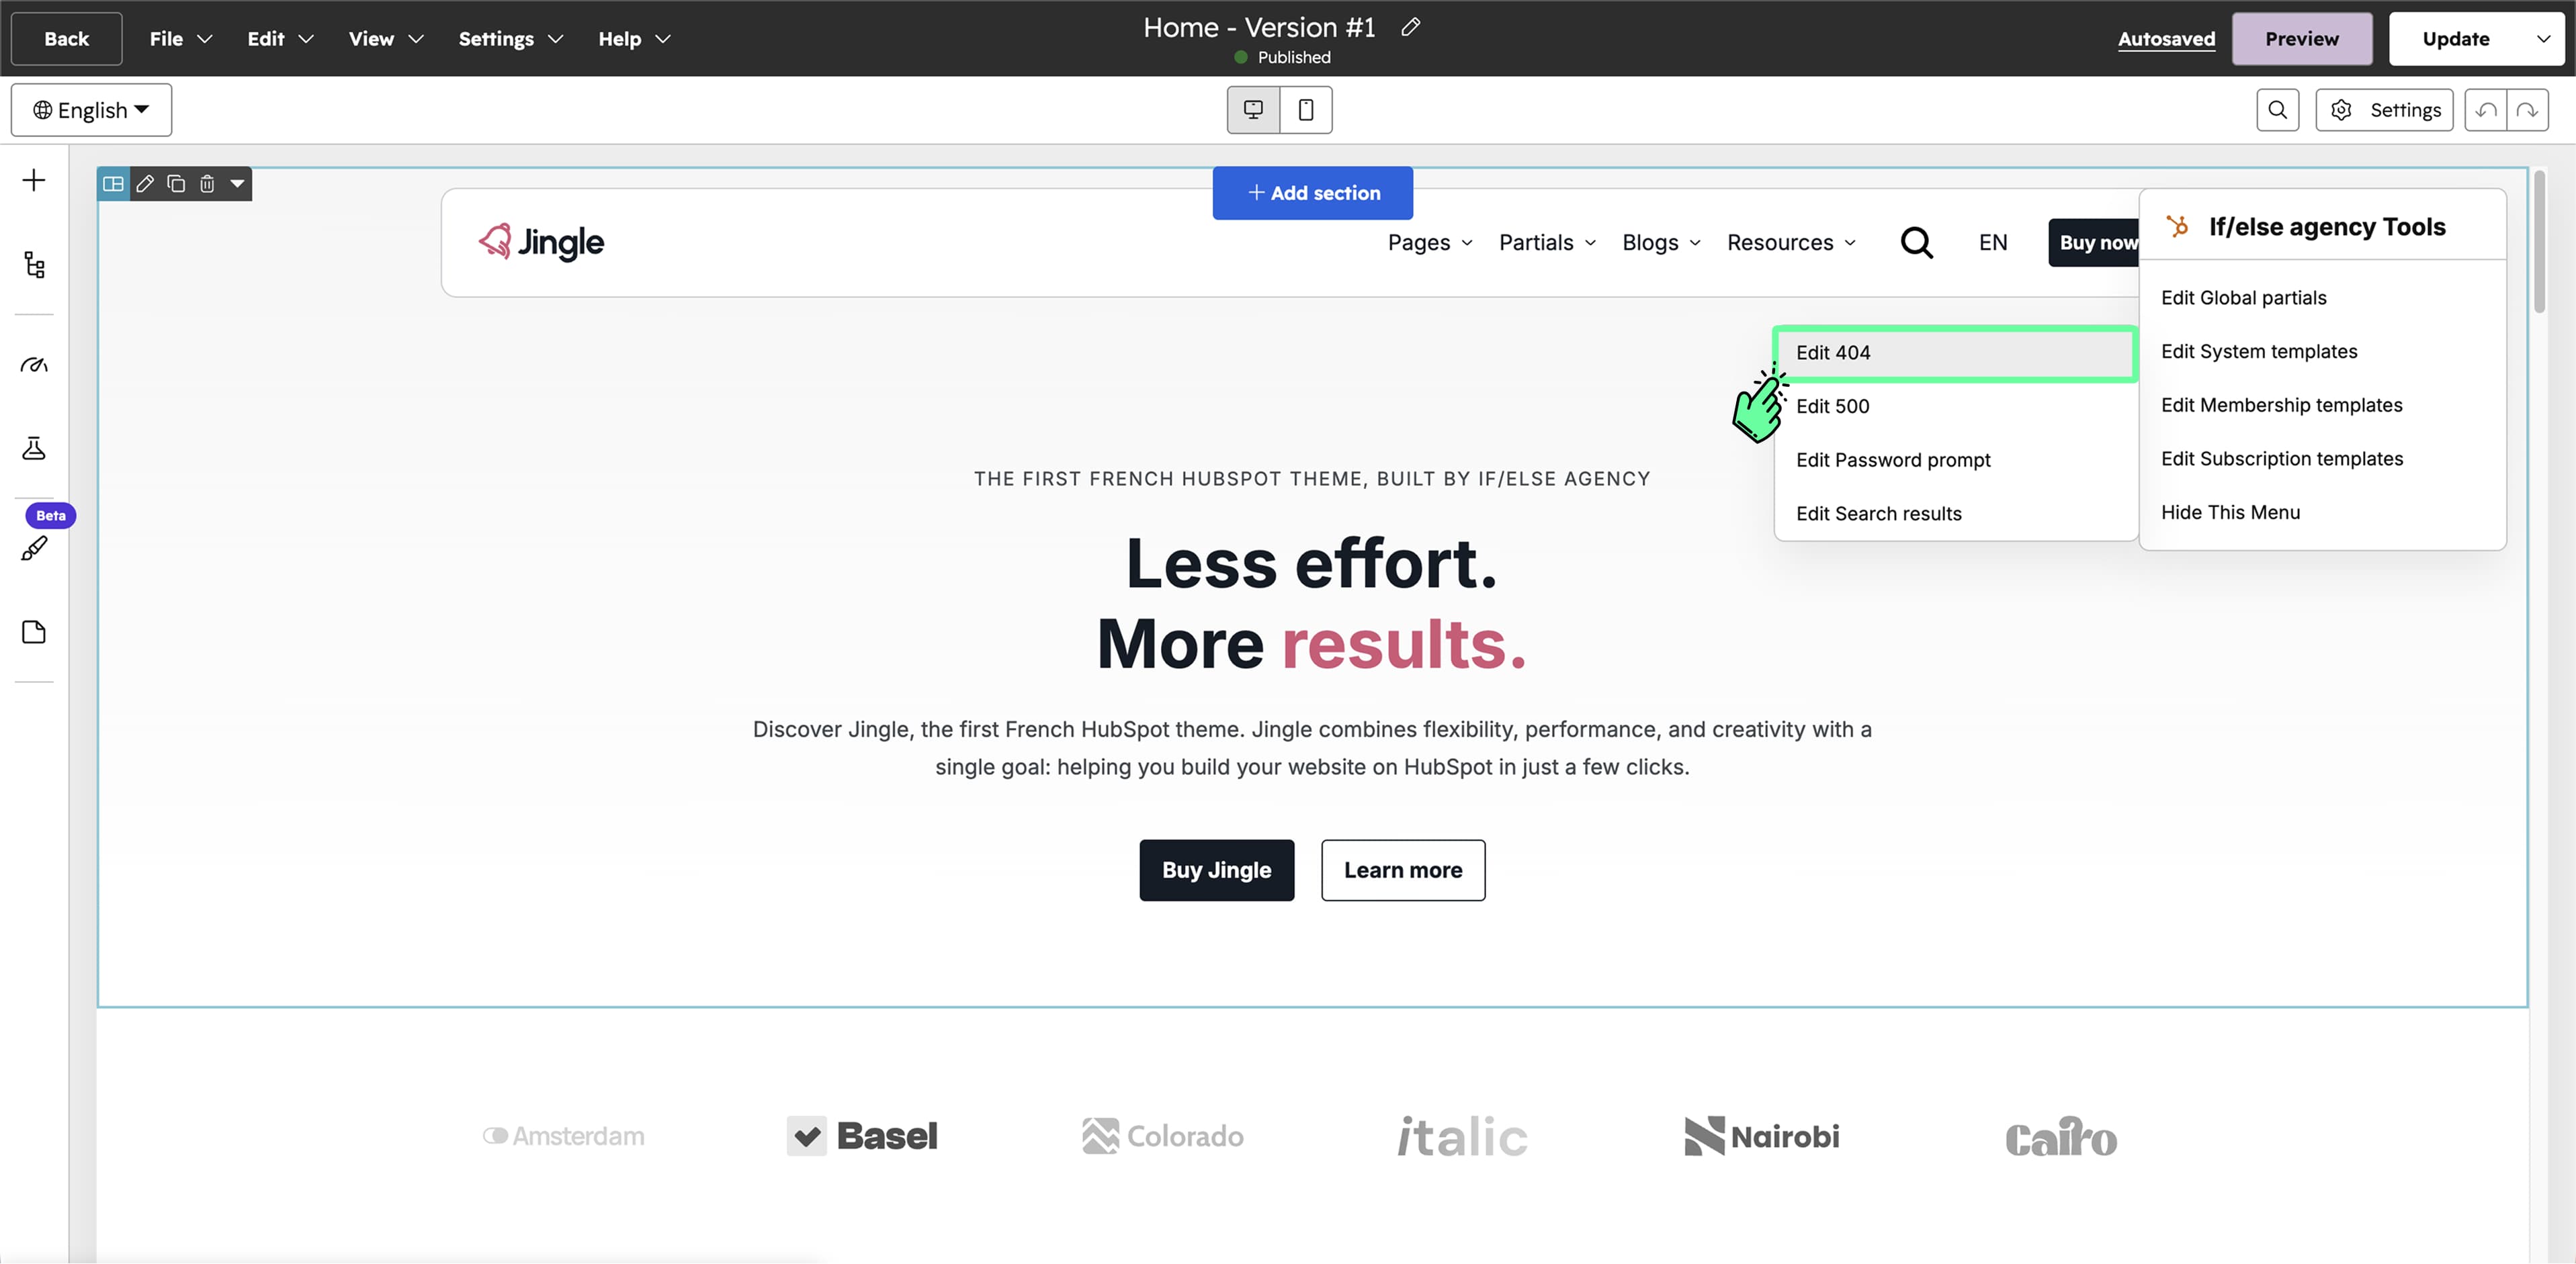This screenshot has width=2576, height=1264.
Task: Click the Autosaved link
Action: pyautogui.click(x=2166, y=39)
